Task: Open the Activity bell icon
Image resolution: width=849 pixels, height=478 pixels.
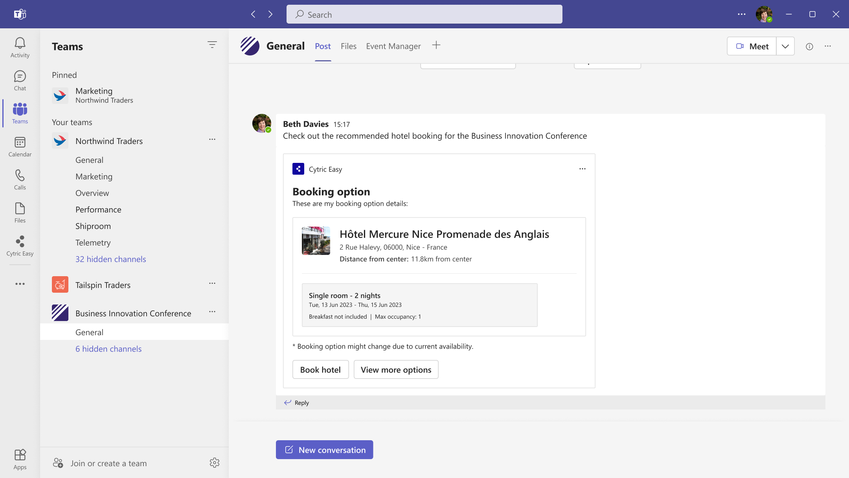Action: point(20,47)
